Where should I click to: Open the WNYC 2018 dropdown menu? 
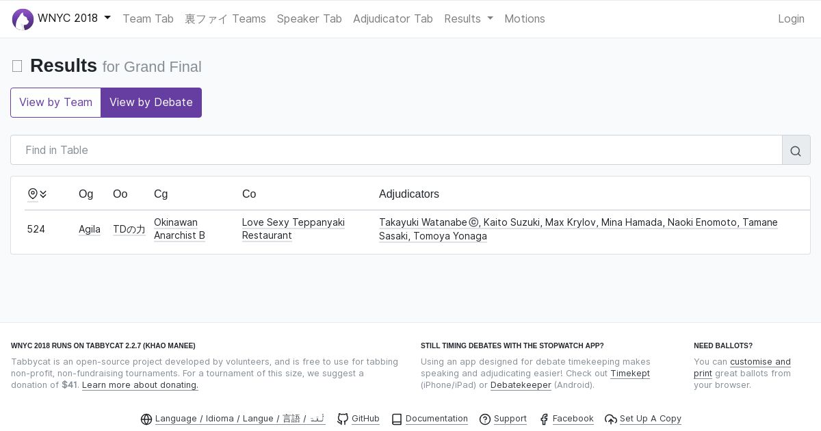(x=74, y=18)
